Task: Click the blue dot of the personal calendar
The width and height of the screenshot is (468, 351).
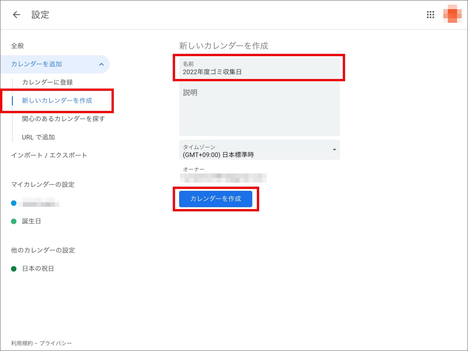Action: (14, 203)
